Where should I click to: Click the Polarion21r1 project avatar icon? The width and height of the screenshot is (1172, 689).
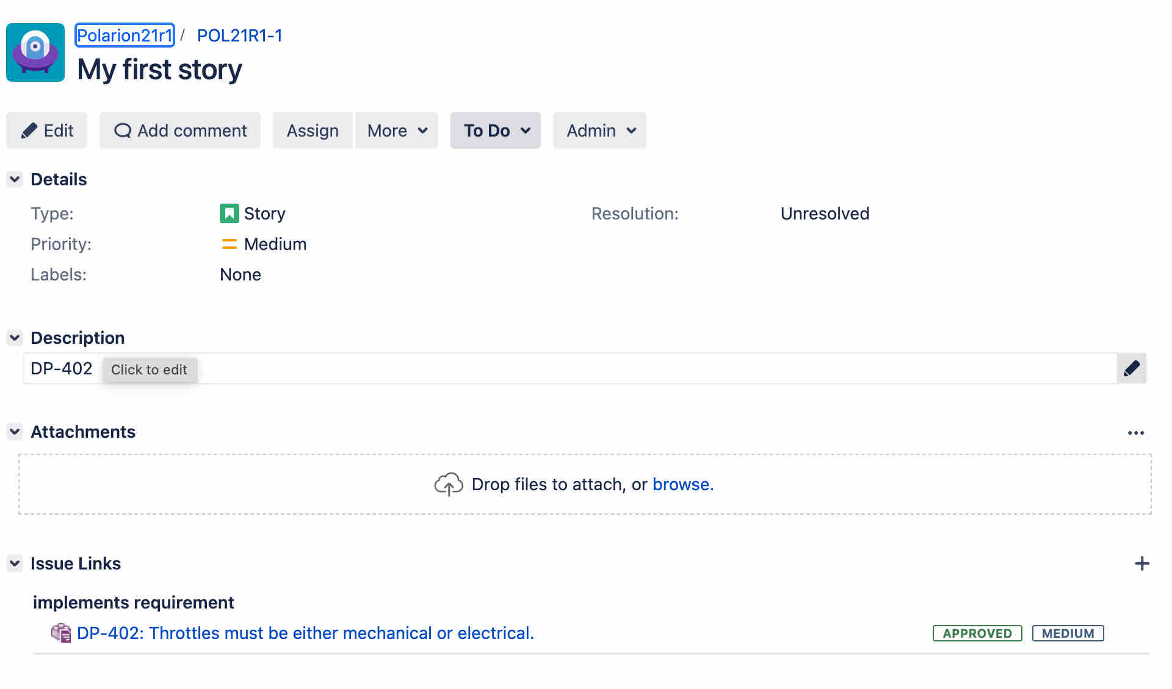[35, 52]
